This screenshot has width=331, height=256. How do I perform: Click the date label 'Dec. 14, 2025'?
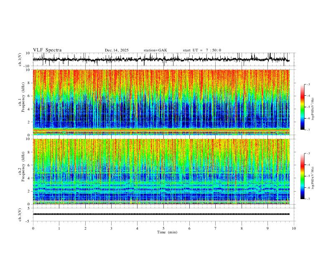117,50
